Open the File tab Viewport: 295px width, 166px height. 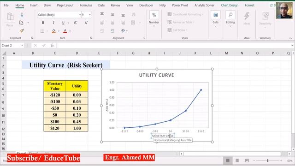[x=6, y=5]
